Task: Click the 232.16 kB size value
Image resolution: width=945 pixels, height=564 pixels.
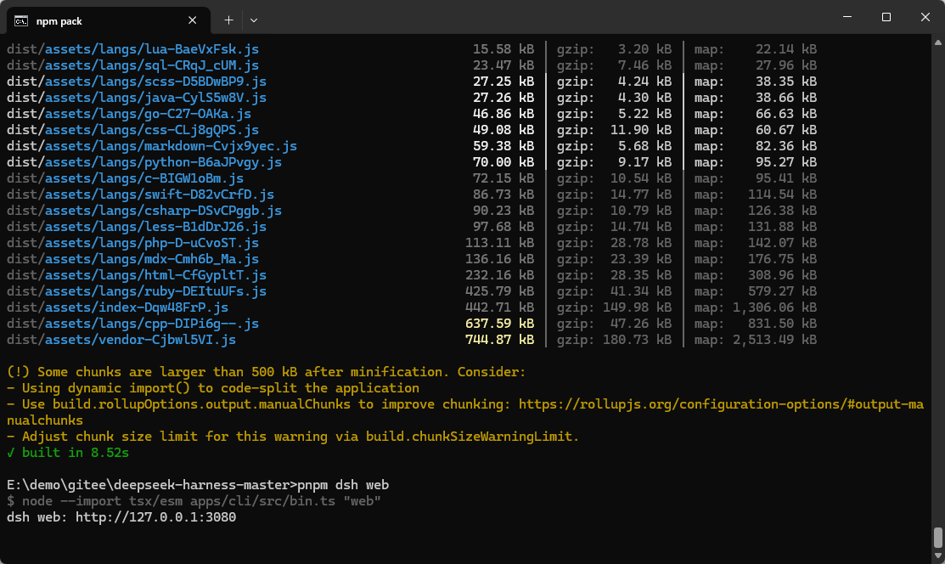Action: pos(499,276)
